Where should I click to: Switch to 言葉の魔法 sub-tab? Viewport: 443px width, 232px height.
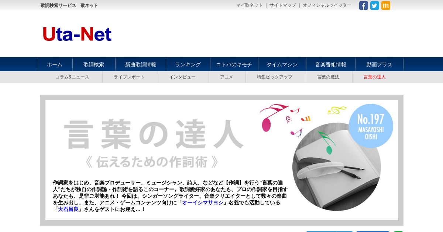pyautogui.click(x=328, y=77)
